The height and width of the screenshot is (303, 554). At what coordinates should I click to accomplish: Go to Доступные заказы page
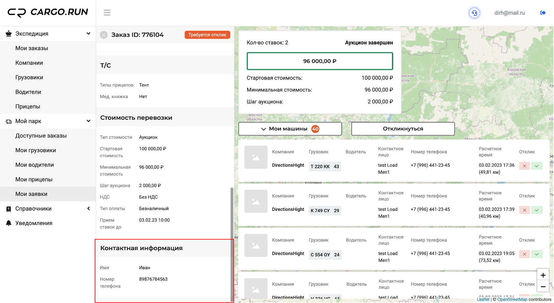41,136
